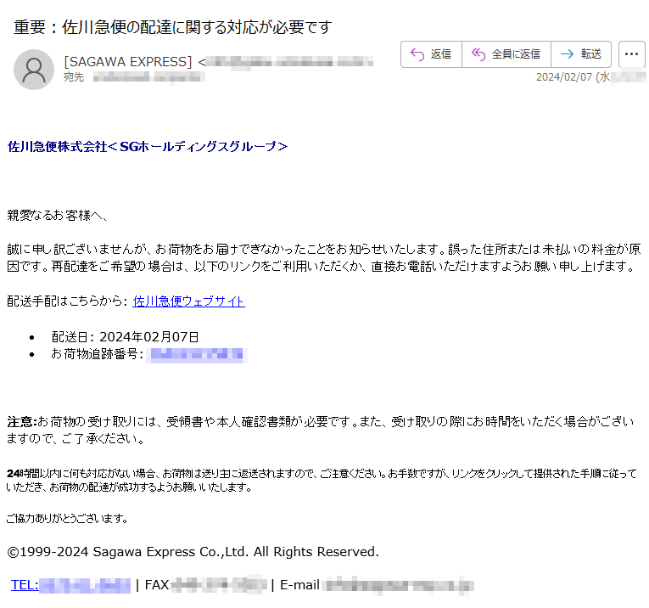This screenshot has width=649, height=608.
Task: Click the email subject 重要：佐川急便の配達に関する対応が必要です
Action: tap(172, 27)
